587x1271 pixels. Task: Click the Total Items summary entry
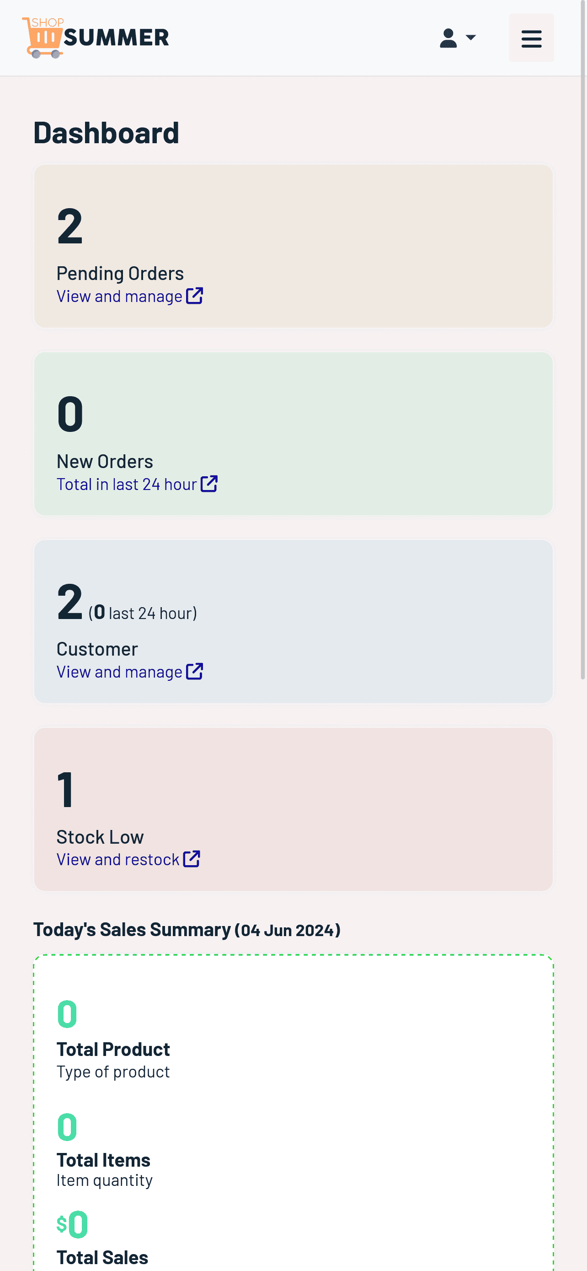point(105,1151)
